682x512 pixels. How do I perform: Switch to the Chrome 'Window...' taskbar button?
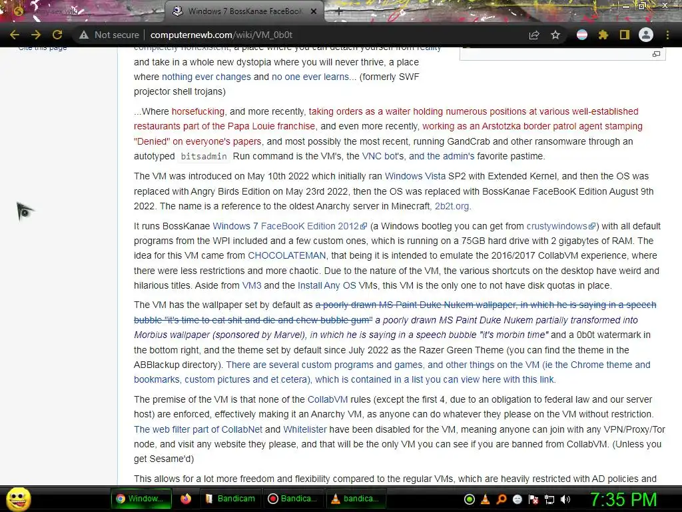coord(141,499)
